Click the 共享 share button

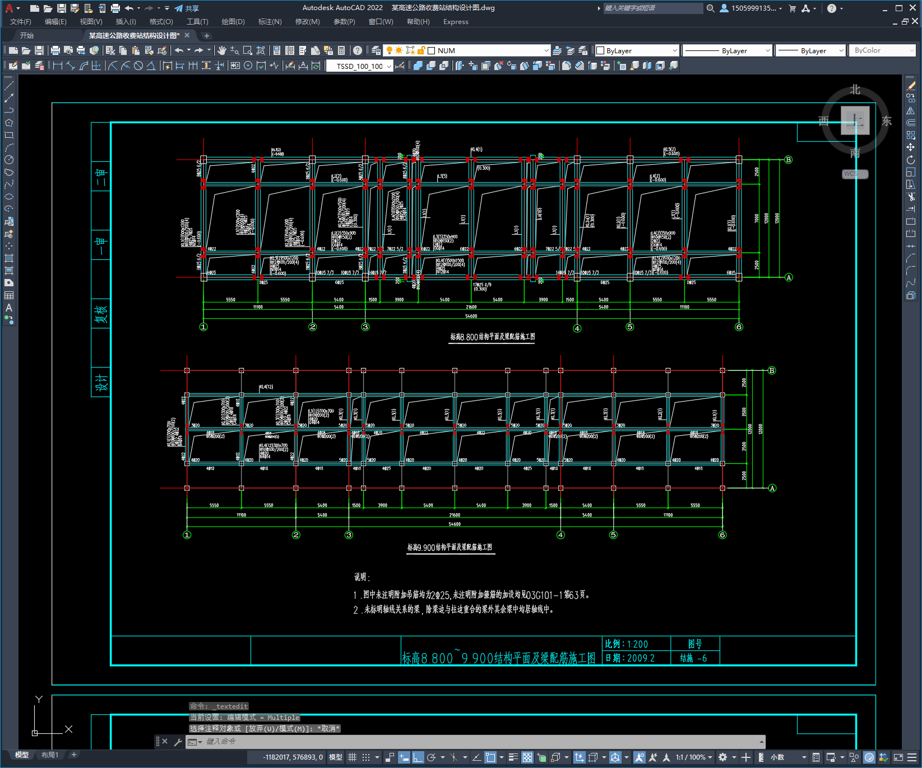[187, 8]
